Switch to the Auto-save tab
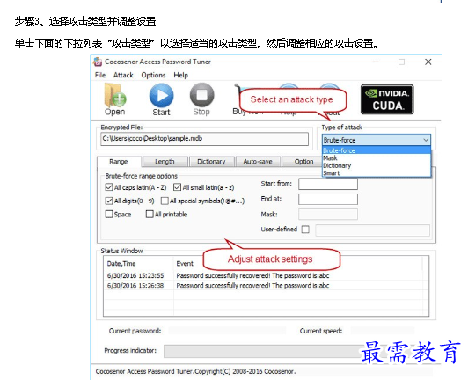Screen dimensions: 468x380 258,162
